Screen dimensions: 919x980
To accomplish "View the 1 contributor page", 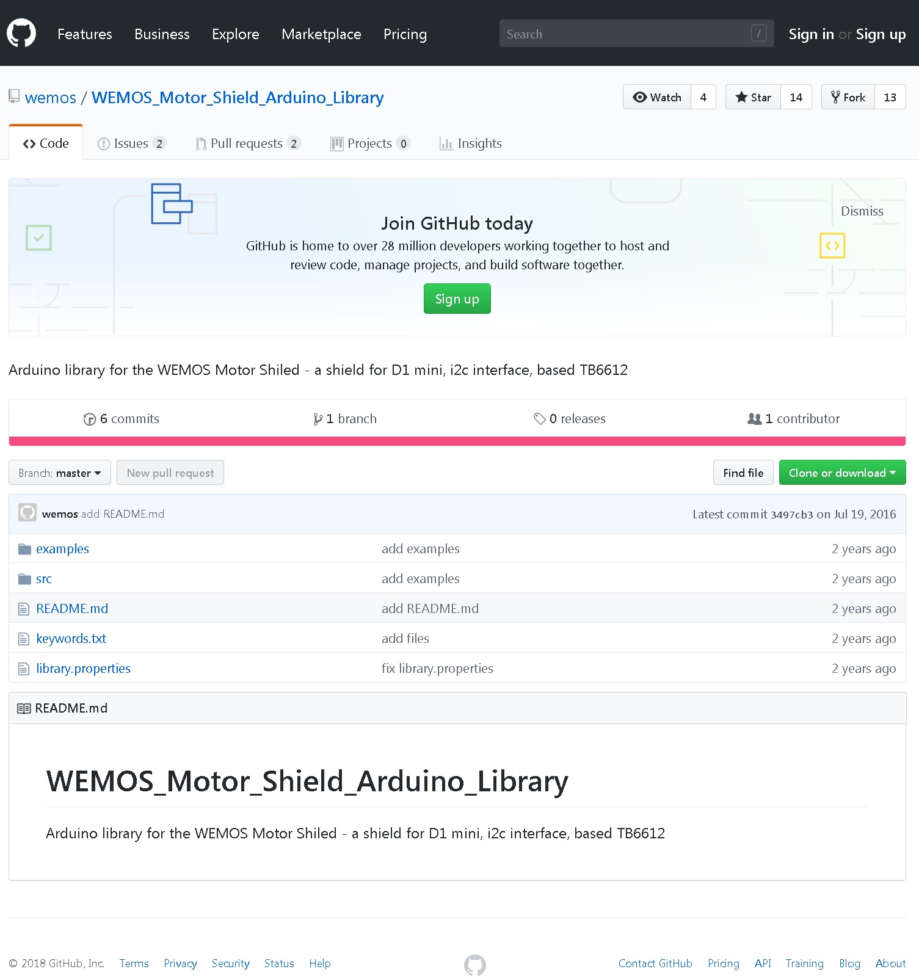I will 793,419.
